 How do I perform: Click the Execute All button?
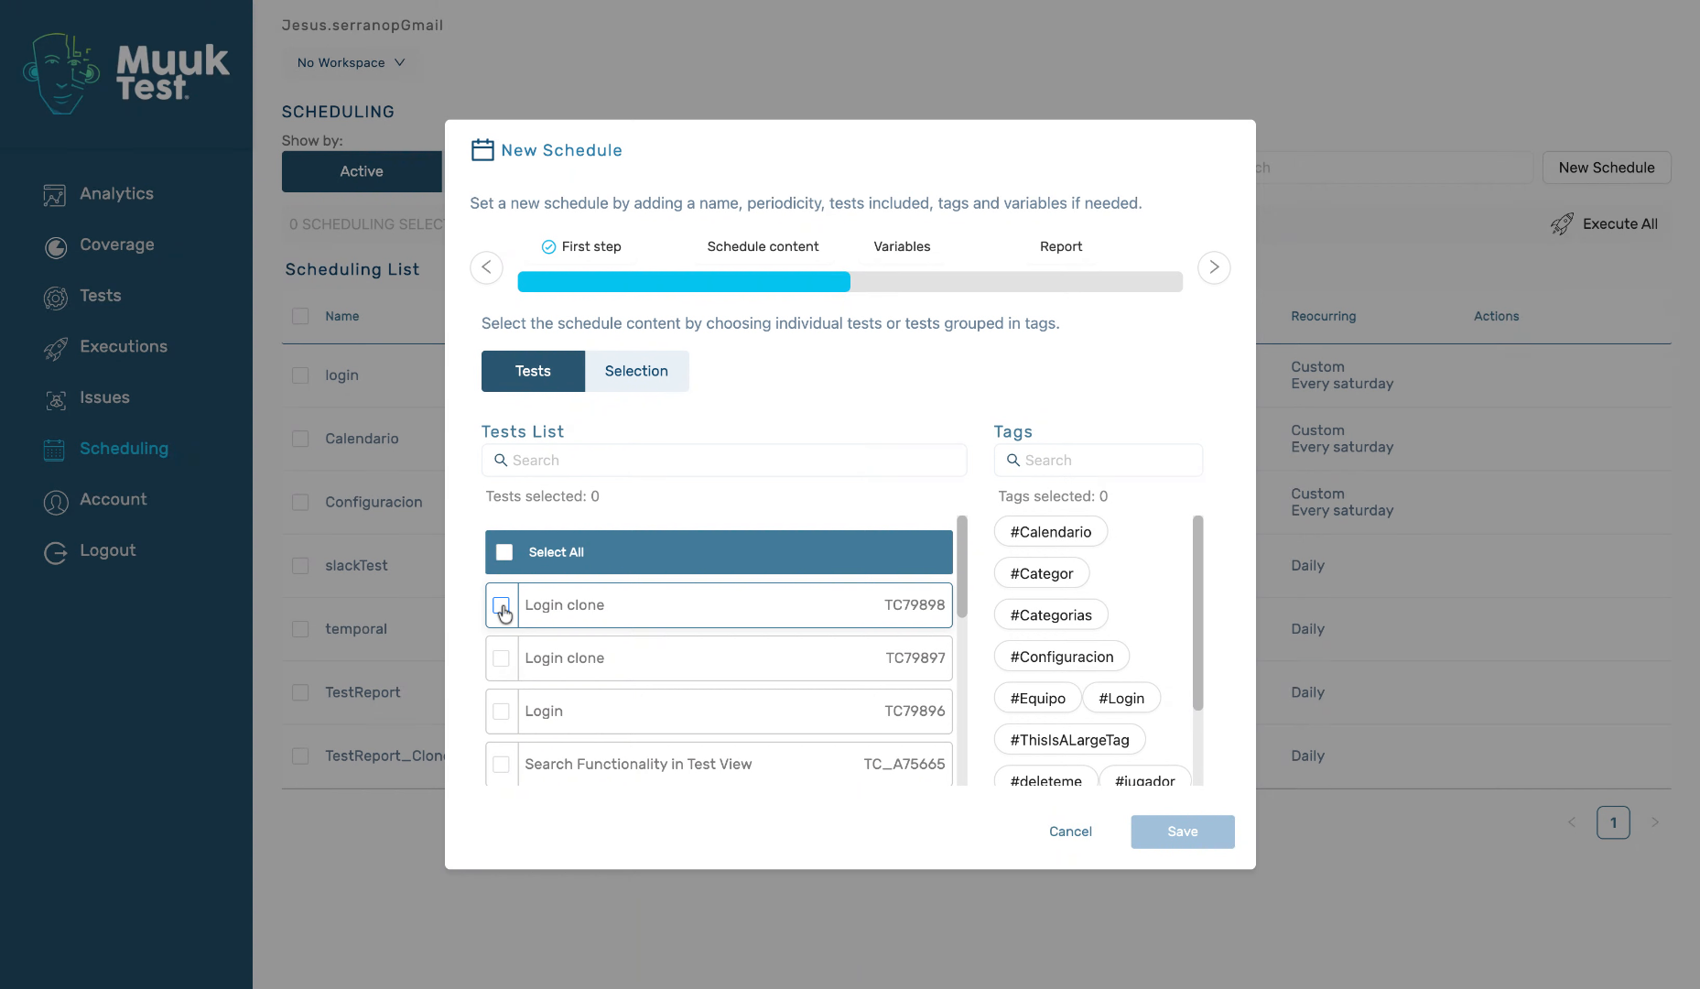pyautogui.click(x=1604, y=224)
